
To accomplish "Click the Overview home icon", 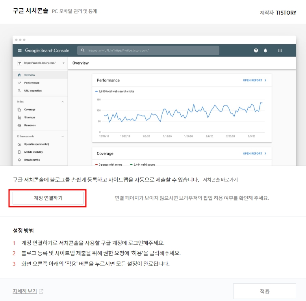I will click(19, 75).
